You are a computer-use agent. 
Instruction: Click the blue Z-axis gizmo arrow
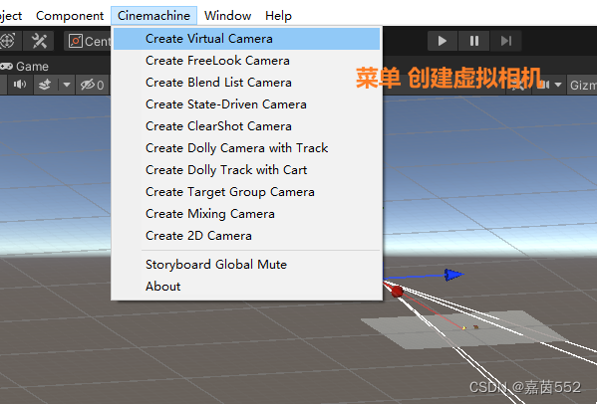coord(453,275)
